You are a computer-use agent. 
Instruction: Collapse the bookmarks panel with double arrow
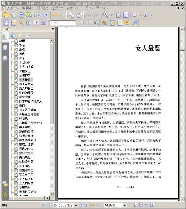click(x=53, y=29)
